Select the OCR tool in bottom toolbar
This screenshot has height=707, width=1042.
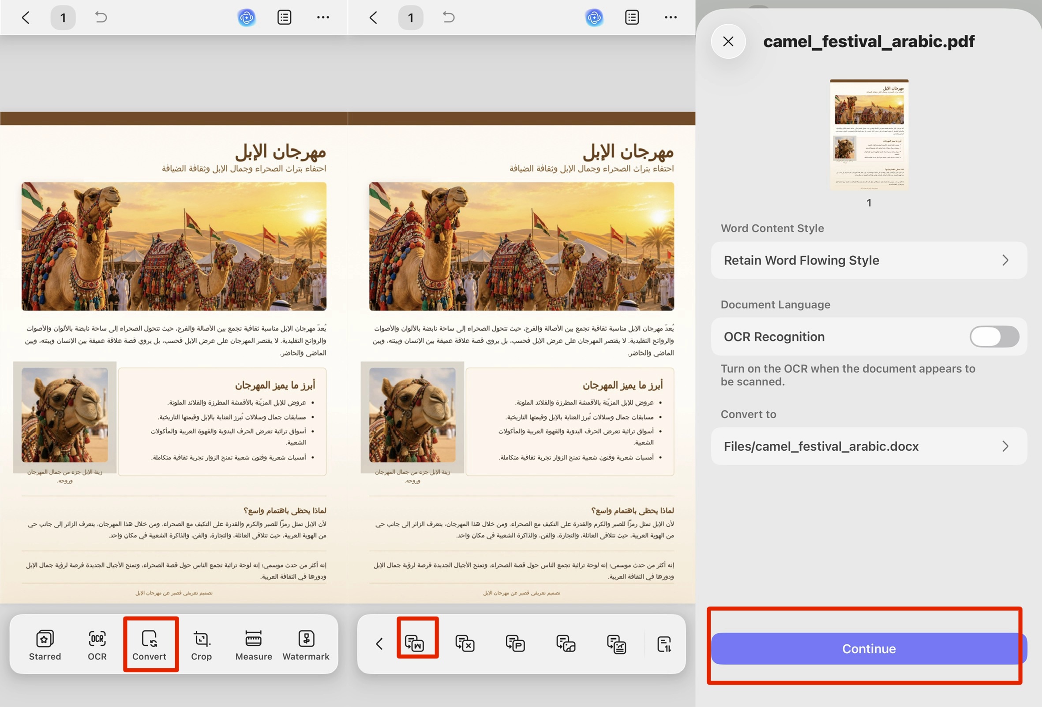coord(97,645)
